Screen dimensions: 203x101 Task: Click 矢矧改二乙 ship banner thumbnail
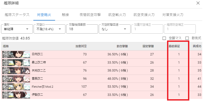point(16,70)
